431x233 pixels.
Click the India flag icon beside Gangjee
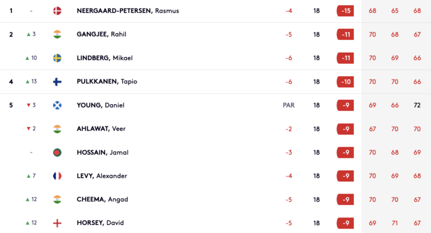pyautogui.click(x=57, y=34)
